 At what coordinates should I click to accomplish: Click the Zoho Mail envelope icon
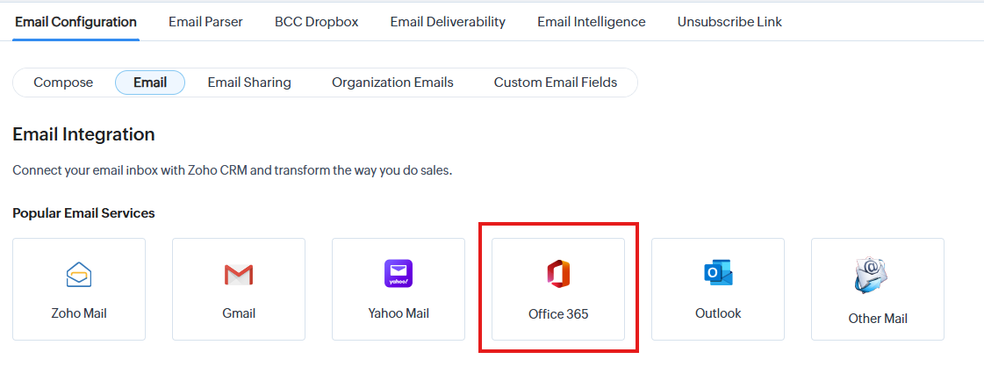(x=79, y=275)
